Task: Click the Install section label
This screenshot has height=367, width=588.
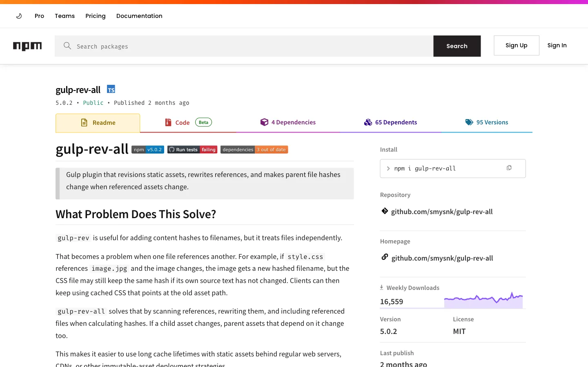Action: coord(389,150)
